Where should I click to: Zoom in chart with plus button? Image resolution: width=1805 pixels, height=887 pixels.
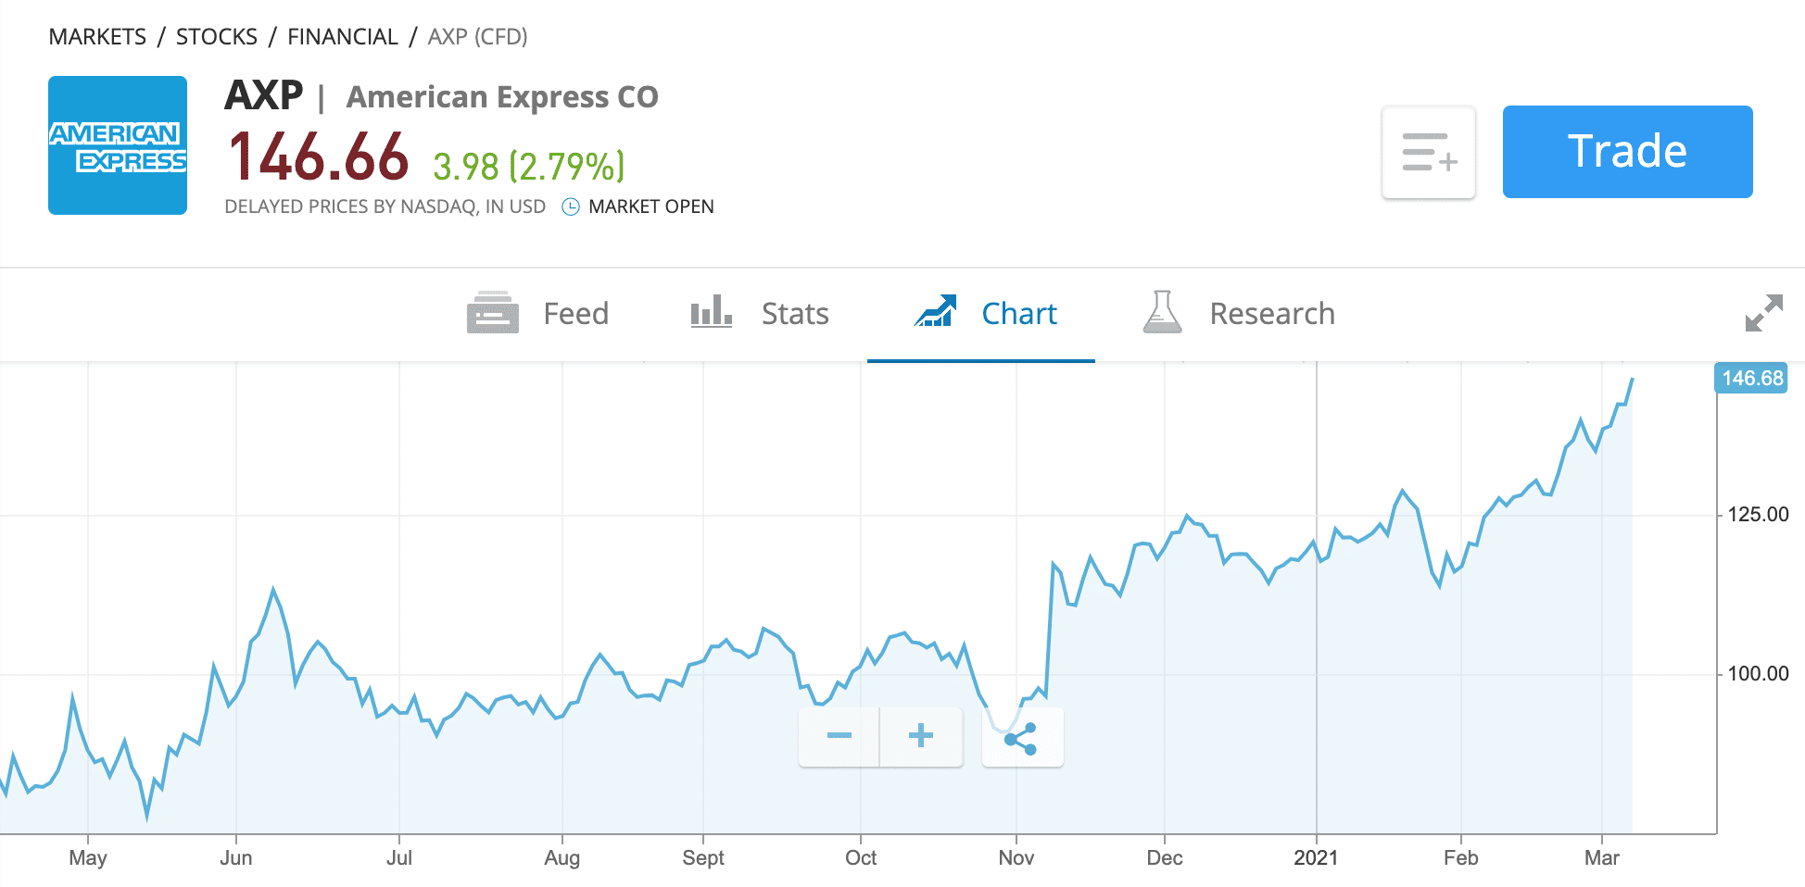(921, 736)
